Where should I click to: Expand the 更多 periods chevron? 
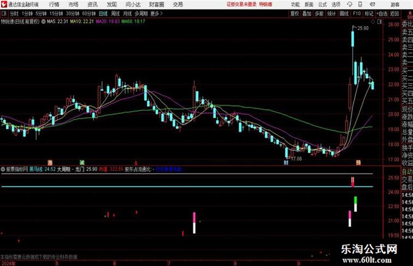pos(156,14)
